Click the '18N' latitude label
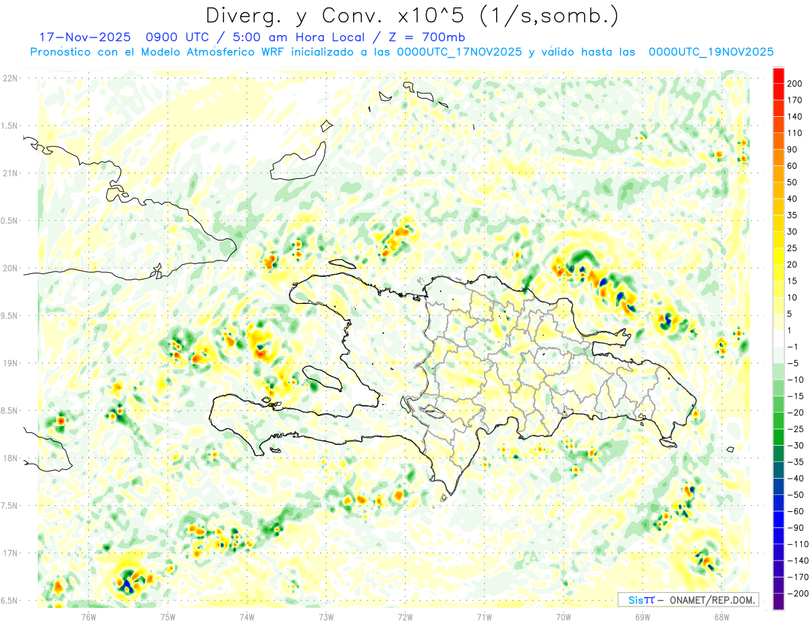The height and width of the screenshot is (626, 810). tap(10, 458)
